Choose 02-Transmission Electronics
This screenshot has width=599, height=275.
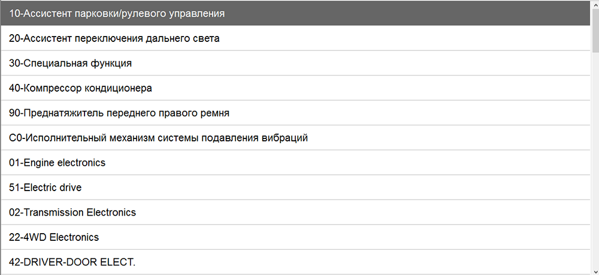tap(72, 212)
